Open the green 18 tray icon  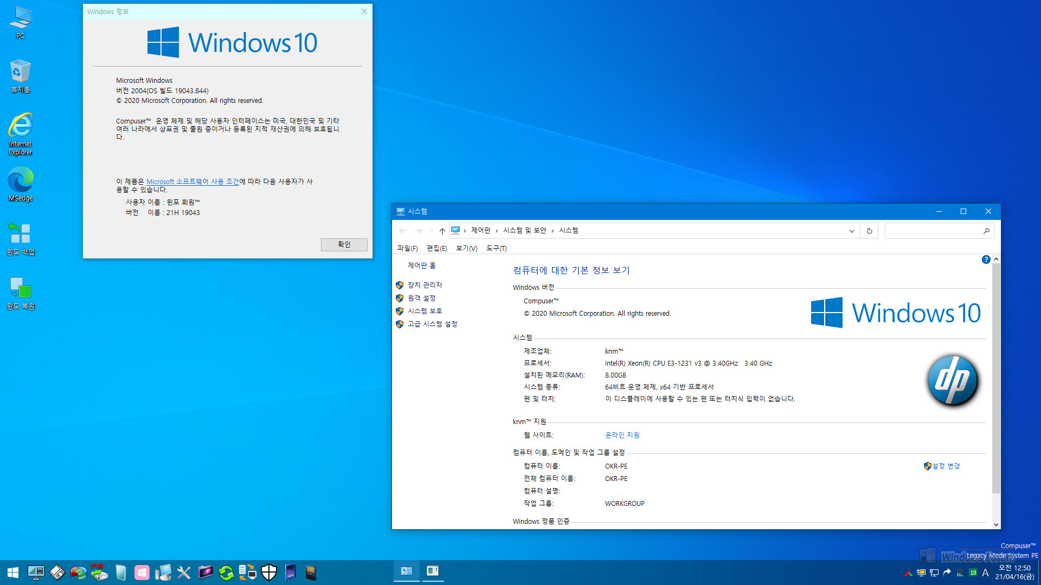[973, 573]
